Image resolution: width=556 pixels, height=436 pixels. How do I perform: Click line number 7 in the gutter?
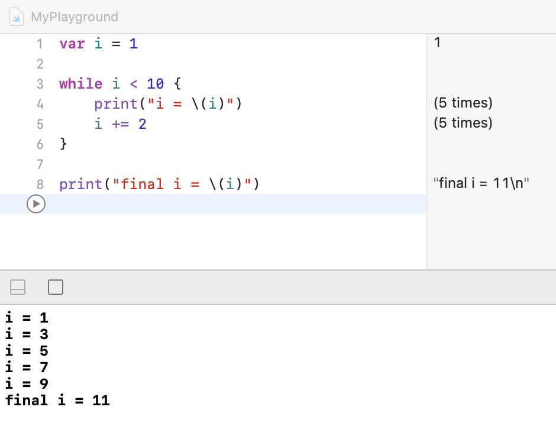[40, 165]
